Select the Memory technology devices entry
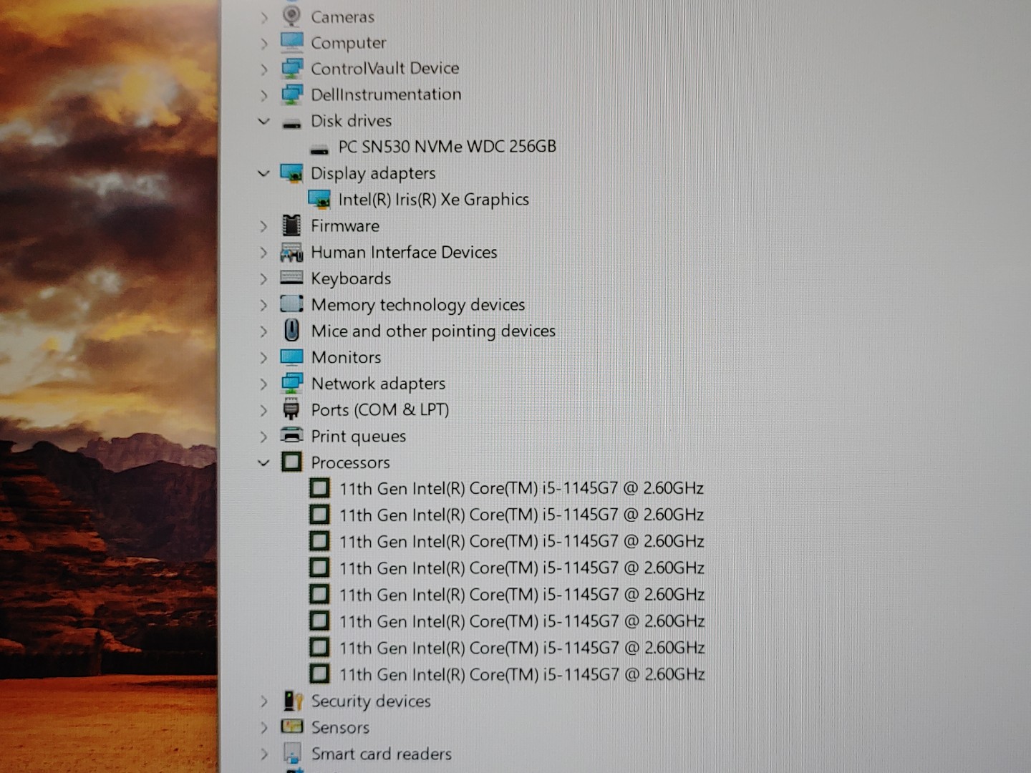This screenshot has width=1031, height=773. coord(417,304)
